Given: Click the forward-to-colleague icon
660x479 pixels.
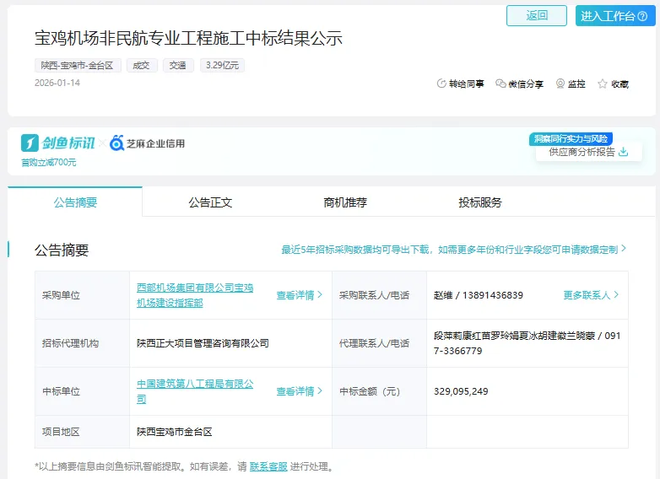Looking at the screenshot, I should tap(441, 84).
